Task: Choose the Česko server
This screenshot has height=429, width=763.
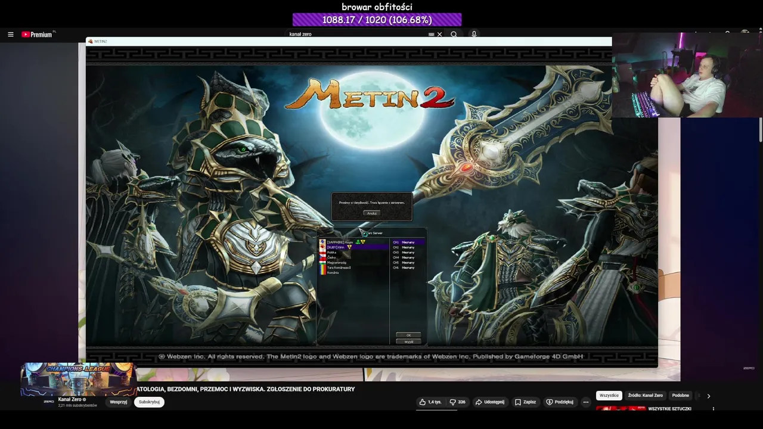Action: (353, 257)
